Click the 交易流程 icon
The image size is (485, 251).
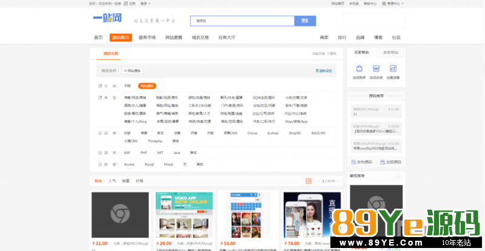393,68
